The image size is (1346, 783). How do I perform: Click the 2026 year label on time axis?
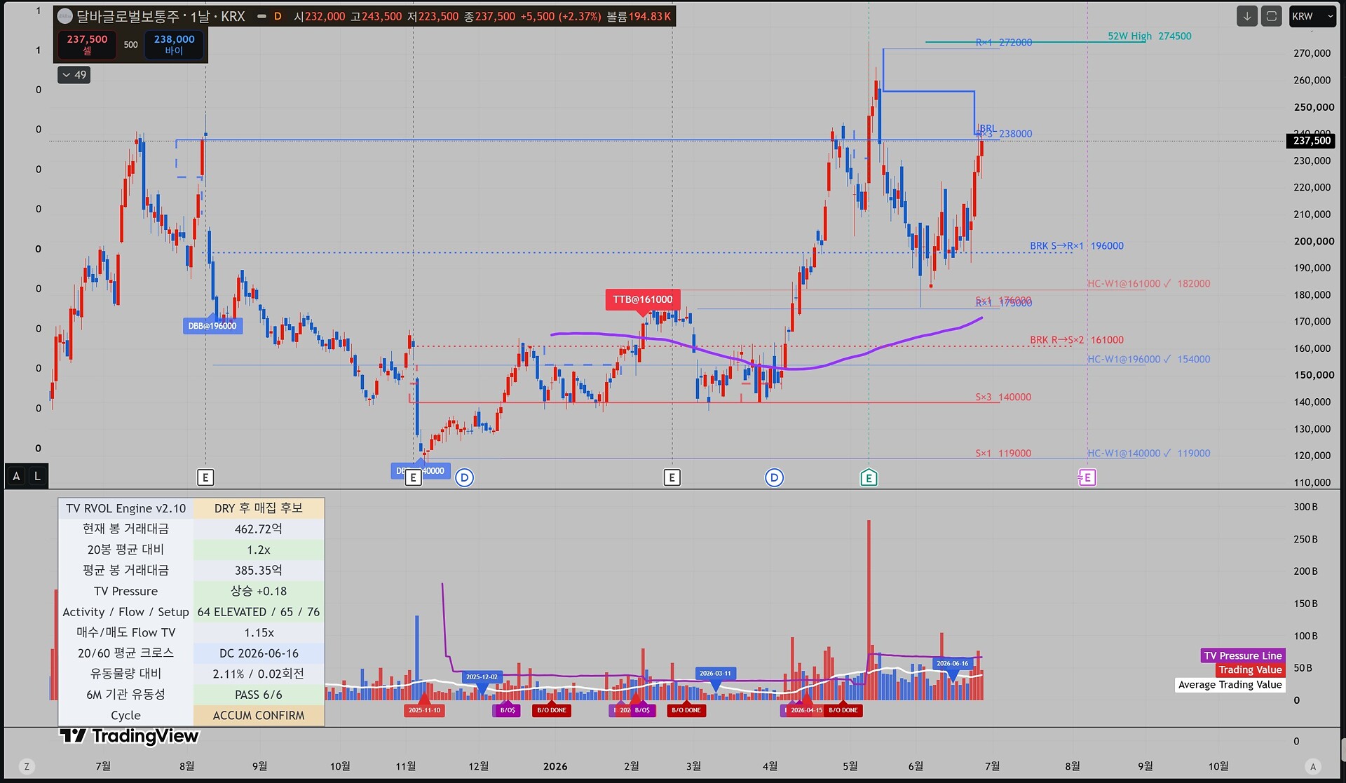tap(555, 766)
